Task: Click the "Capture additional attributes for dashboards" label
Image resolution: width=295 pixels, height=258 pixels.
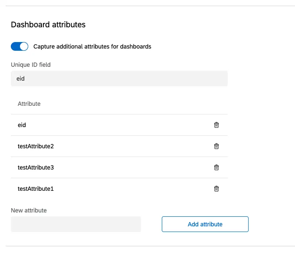Action: (x=92, y=46)
